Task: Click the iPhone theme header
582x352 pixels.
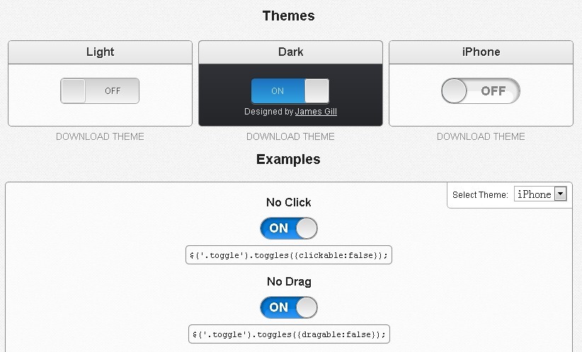Action: coord(481,52)
